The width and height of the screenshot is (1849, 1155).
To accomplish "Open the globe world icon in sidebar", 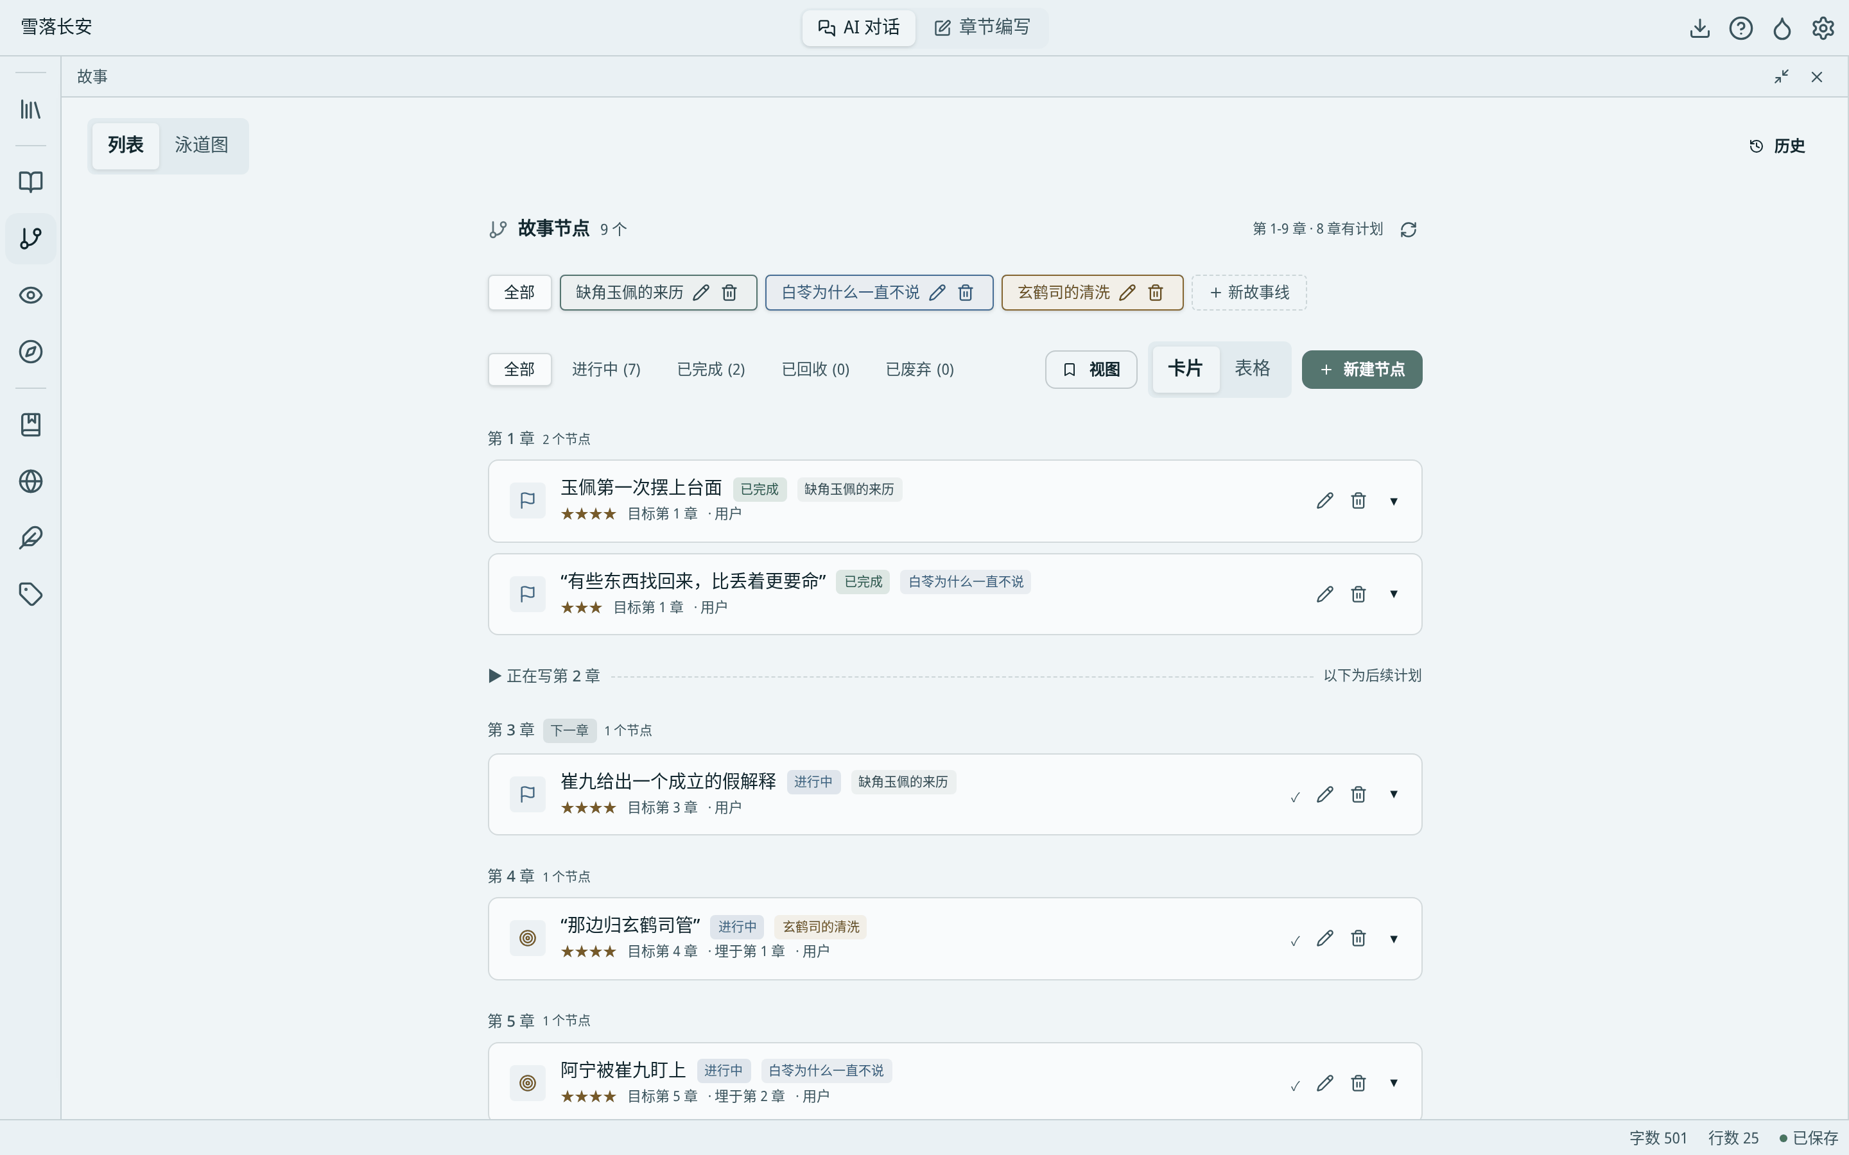I will [x=31, y=481].
